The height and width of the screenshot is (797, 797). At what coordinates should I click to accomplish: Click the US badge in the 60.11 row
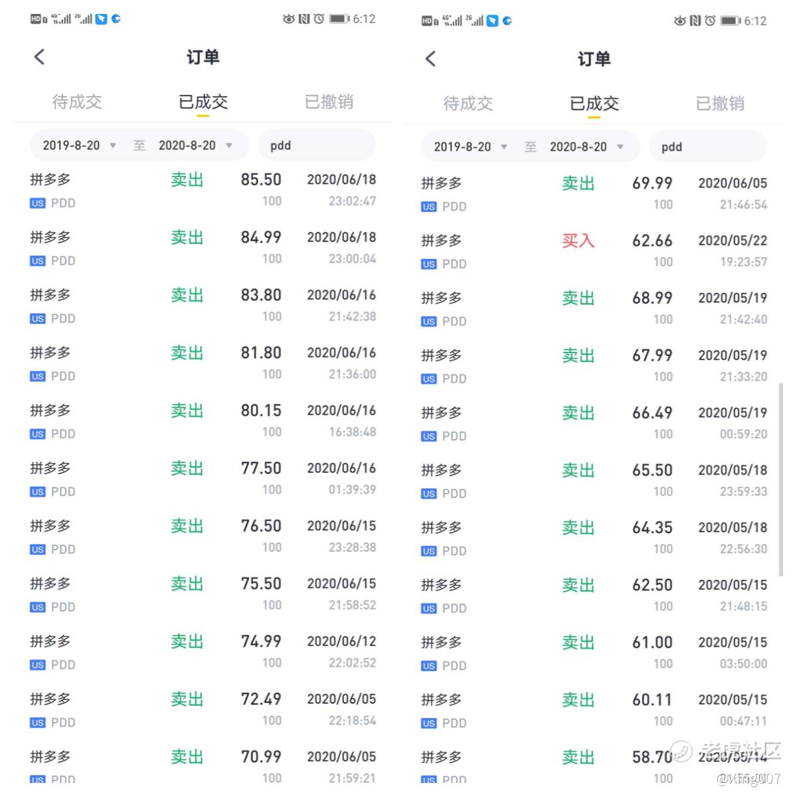point(429,723)
